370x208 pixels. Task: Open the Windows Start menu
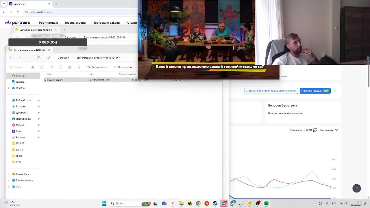coord(104,203)
